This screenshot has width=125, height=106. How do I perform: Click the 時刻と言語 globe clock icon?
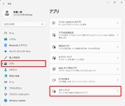pos(5,76)
